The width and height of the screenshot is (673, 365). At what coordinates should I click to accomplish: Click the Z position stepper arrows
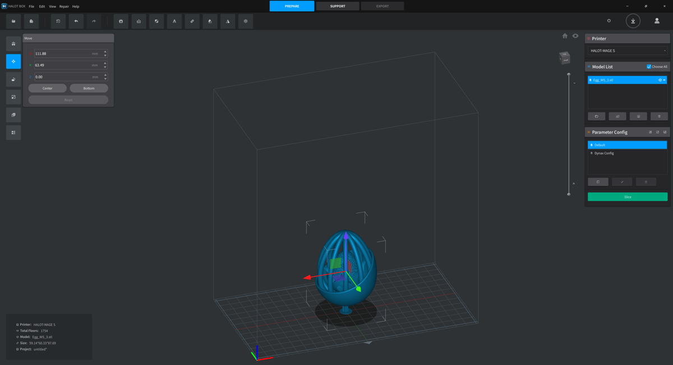point(105,77)
